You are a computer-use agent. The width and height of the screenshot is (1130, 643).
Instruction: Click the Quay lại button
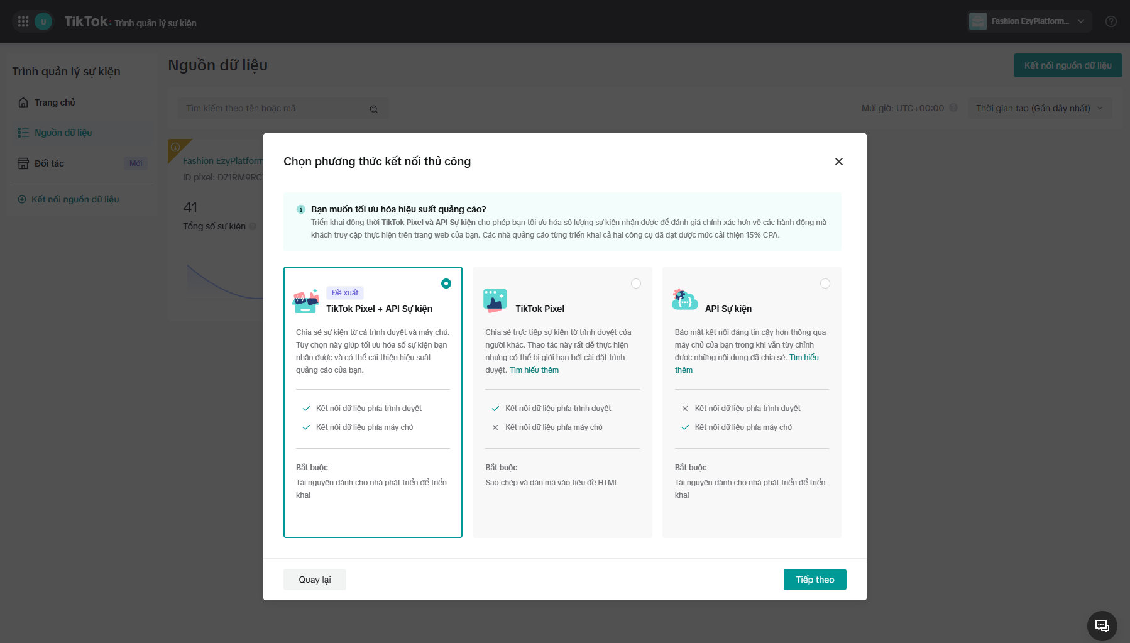tap(314, 580)
